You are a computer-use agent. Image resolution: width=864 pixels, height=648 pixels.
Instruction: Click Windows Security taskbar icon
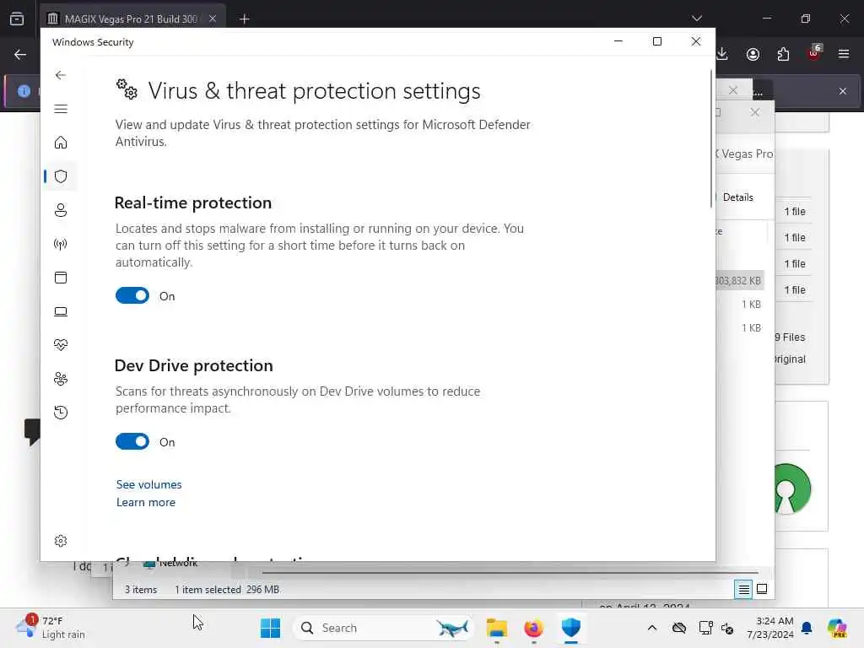(x=571, y=628)
